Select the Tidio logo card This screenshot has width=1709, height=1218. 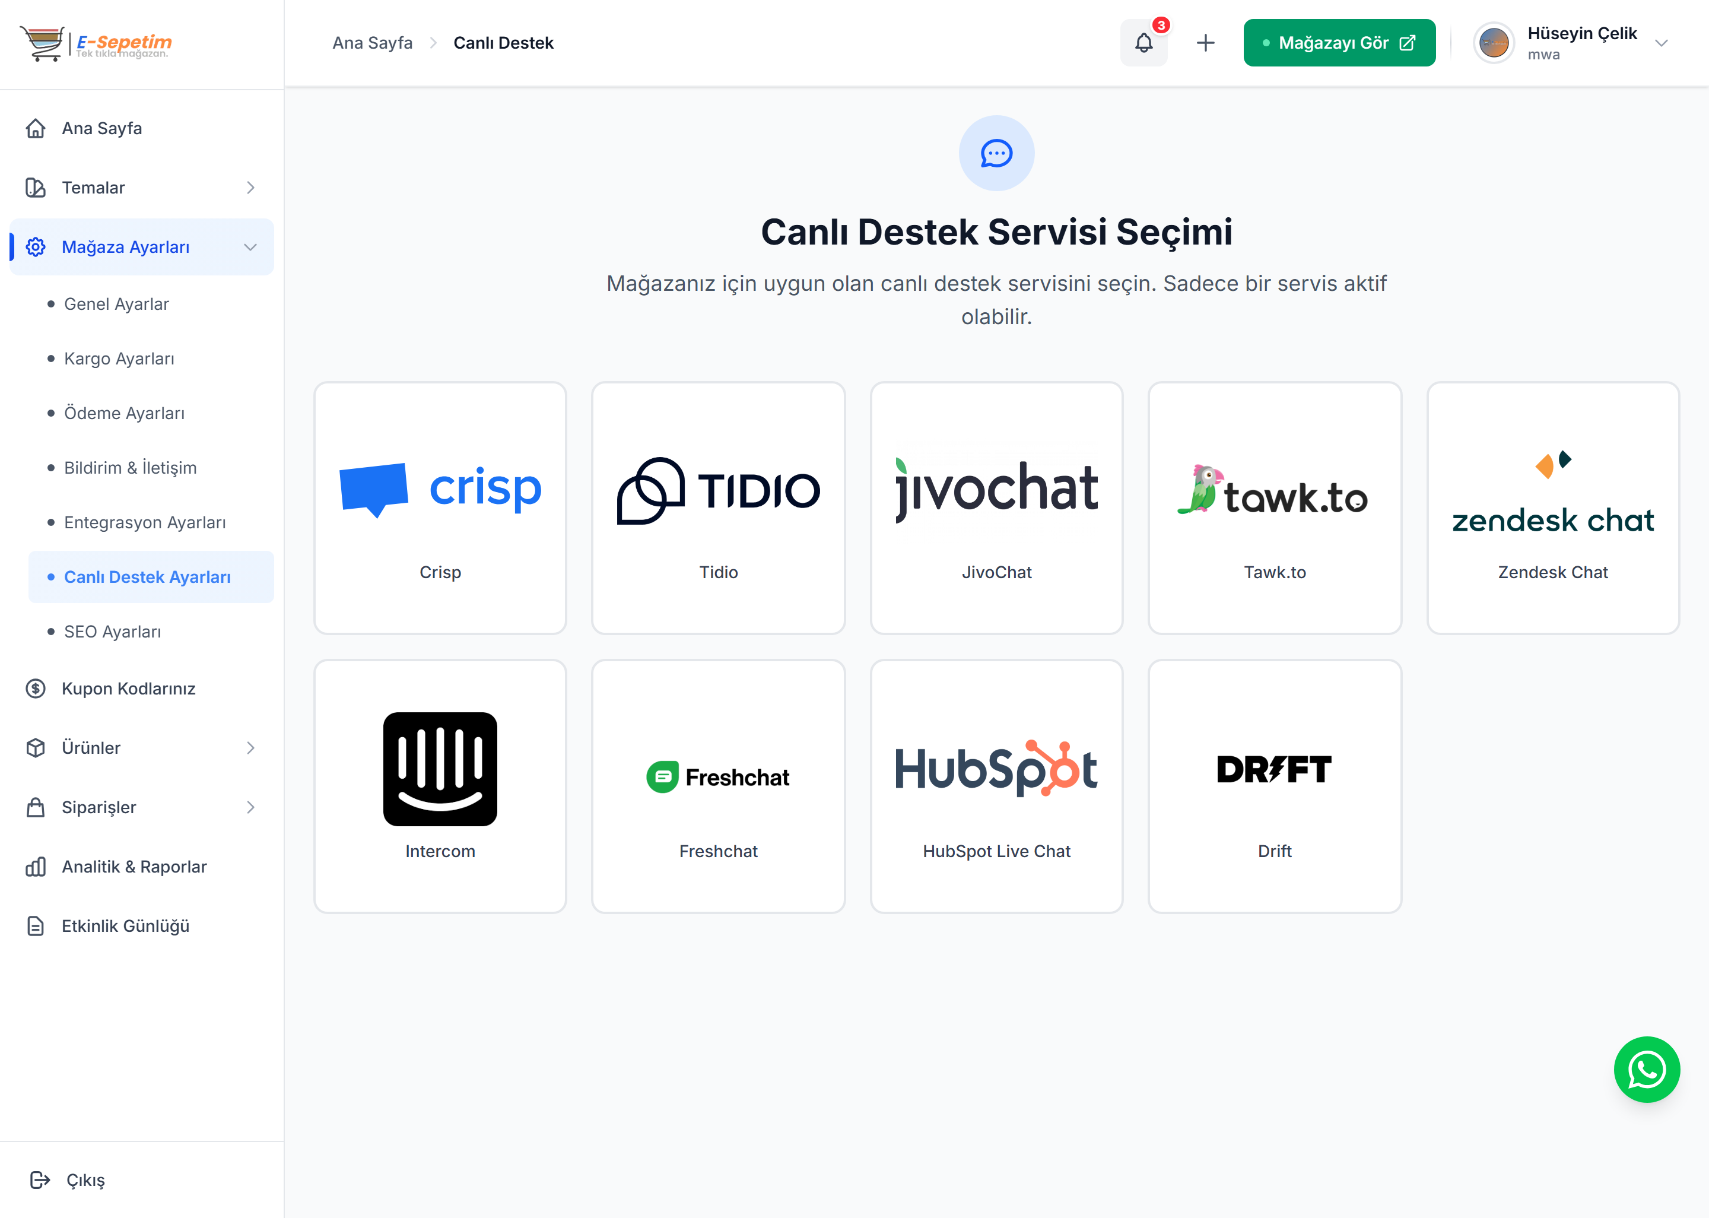point(718,507)
